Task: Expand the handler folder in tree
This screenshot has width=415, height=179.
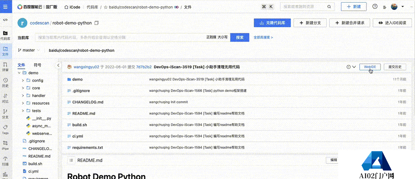Action: [x=23, y=95]
